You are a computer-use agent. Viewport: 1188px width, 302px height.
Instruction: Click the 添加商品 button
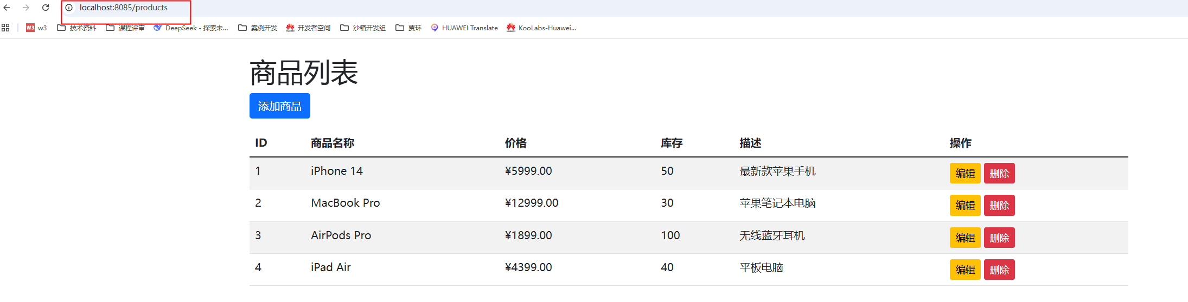[279, 106]
